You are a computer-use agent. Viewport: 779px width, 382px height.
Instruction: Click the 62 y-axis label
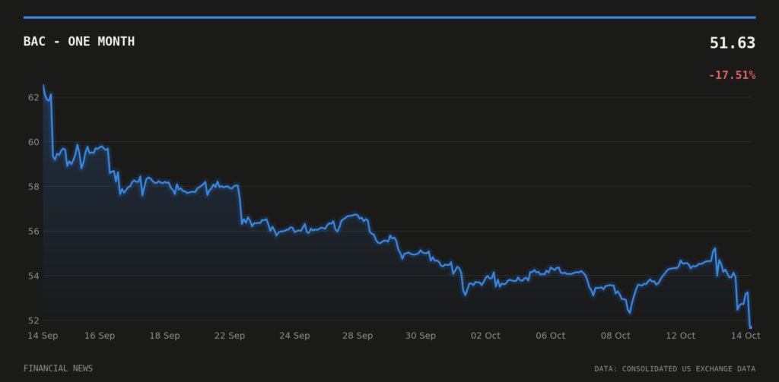pyautogui.click(x=33, y=97)
